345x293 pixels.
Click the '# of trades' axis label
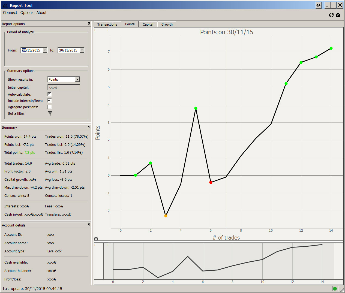226,238
